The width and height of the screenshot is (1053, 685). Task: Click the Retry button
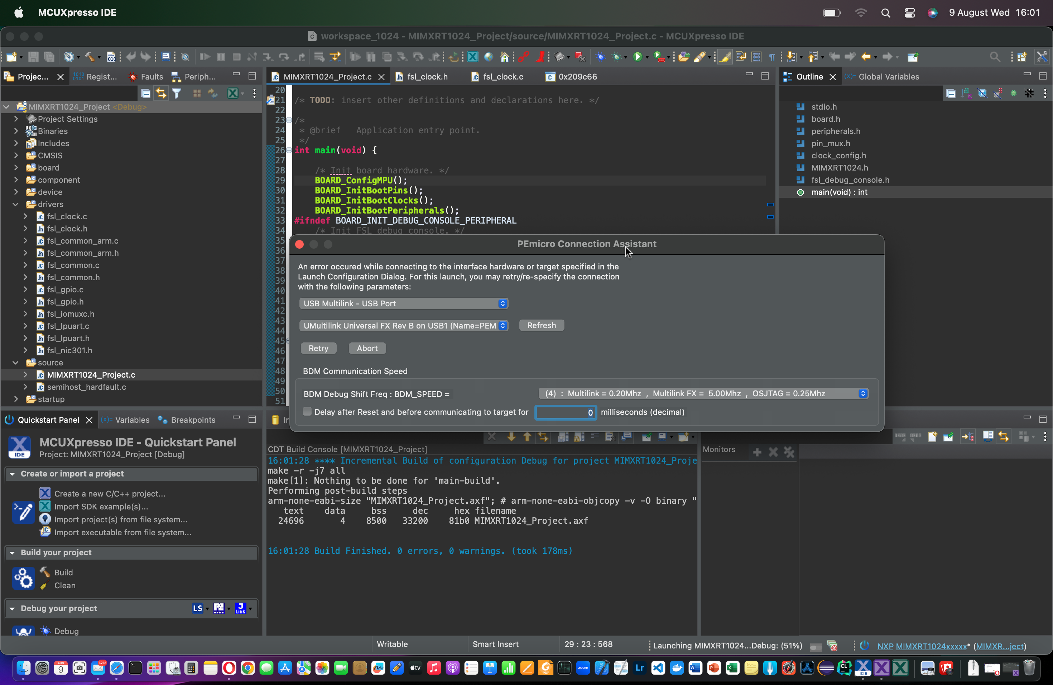[318, 348]
